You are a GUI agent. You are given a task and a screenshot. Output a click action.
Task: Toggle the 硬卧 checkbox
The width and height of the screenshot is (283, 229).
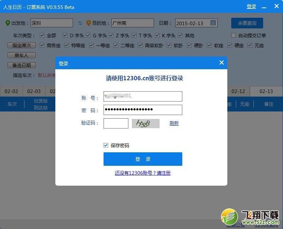(x=189, y=45)
